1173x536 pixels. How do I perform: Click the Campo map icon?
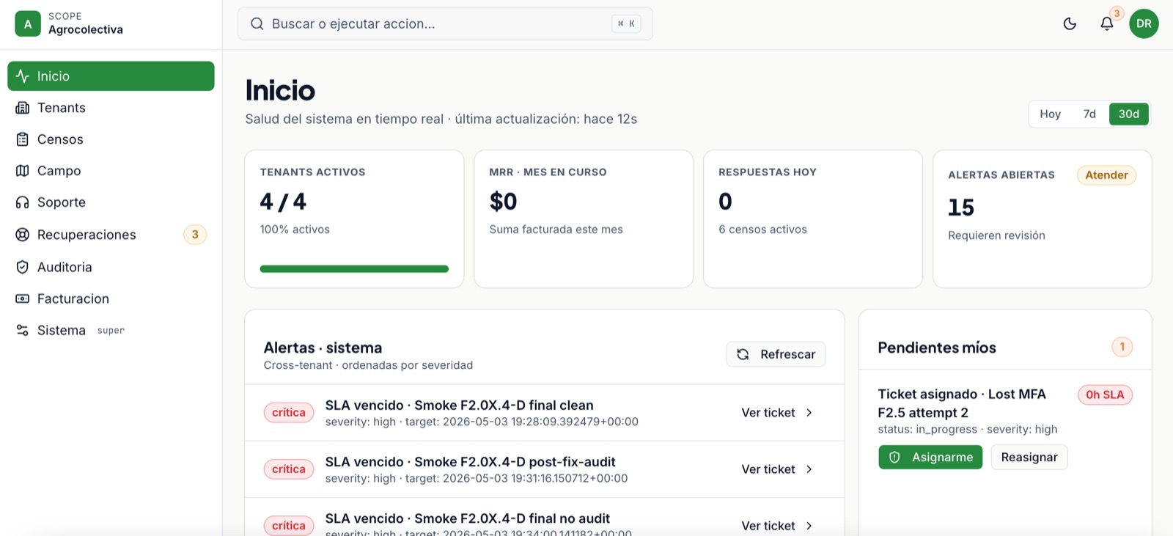[x=23, y=171]
